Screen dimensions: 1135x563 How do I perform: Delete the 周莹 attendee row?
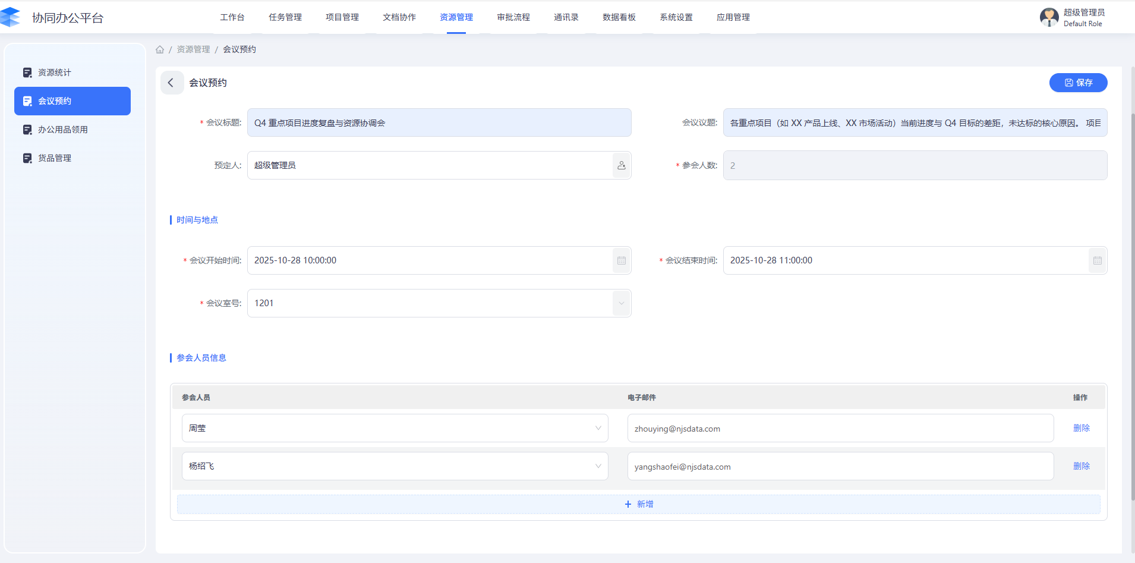(1081, 428)
